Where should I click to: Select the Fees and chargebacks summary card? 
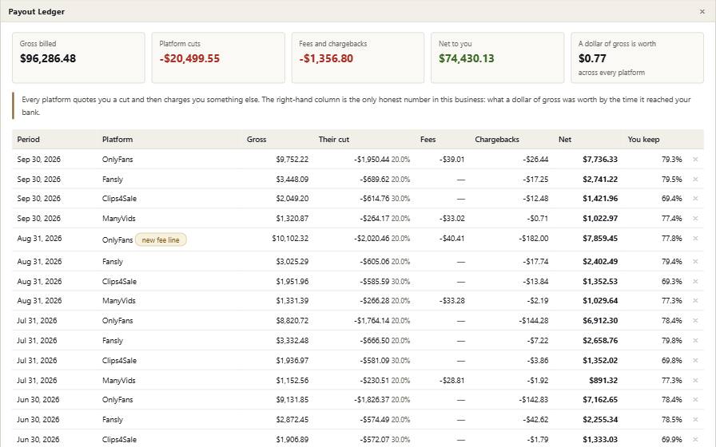coord(358,57)
